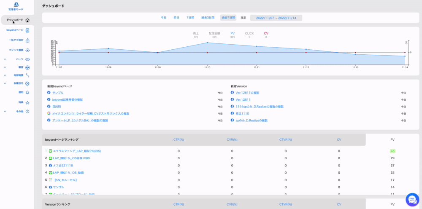Select the 過去3日間 date filter
Viewport: 422px width, 209px height.
click(x=208, y=18)
